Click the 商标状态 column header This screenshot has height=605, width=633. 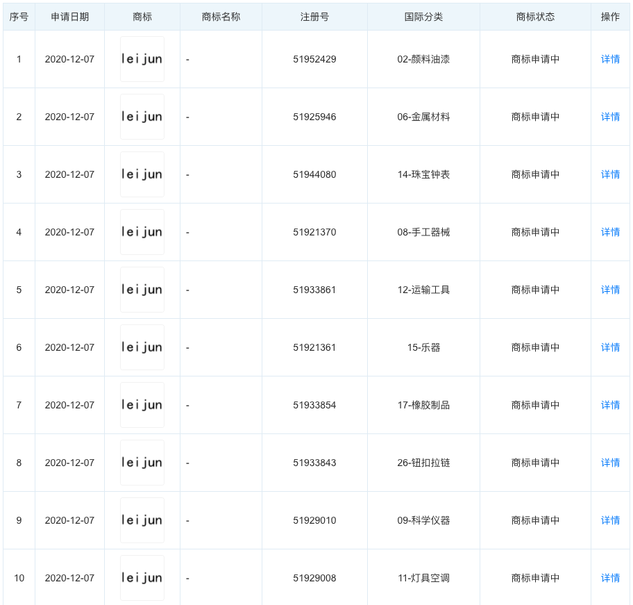pos(535,17)
